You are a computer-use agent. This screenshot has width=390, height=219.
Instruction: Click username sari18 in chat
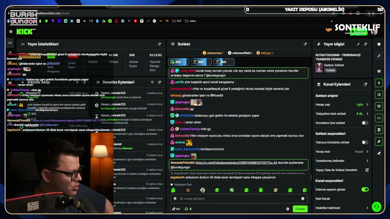(x=179, y=82)
